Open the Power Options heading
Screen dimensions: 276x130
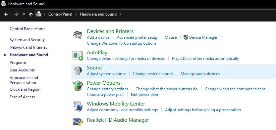[x=104, y=83]
